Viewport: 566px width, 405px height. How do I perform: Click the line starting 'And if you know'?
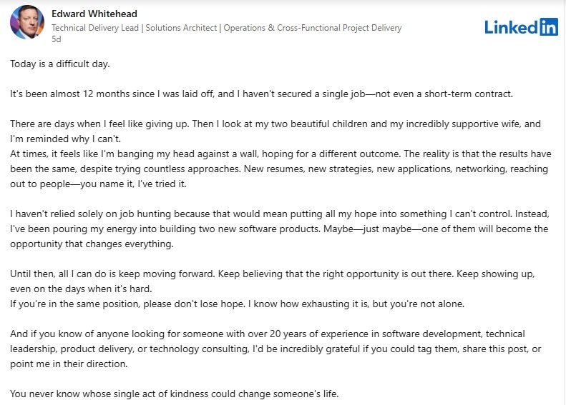coord(268,334)
